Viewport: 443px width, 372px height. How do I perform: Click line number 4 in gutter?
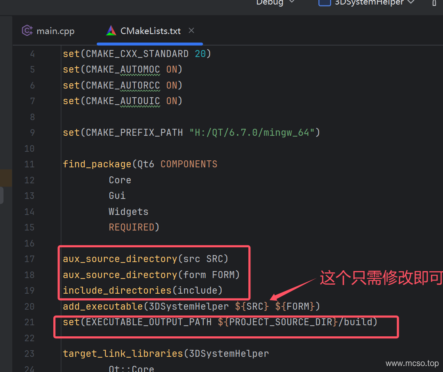32,54
